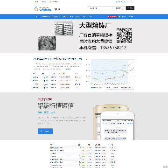Click the QR code in the banner
Viewport: 168px width, 168px height.
click(x=125, y=35)
